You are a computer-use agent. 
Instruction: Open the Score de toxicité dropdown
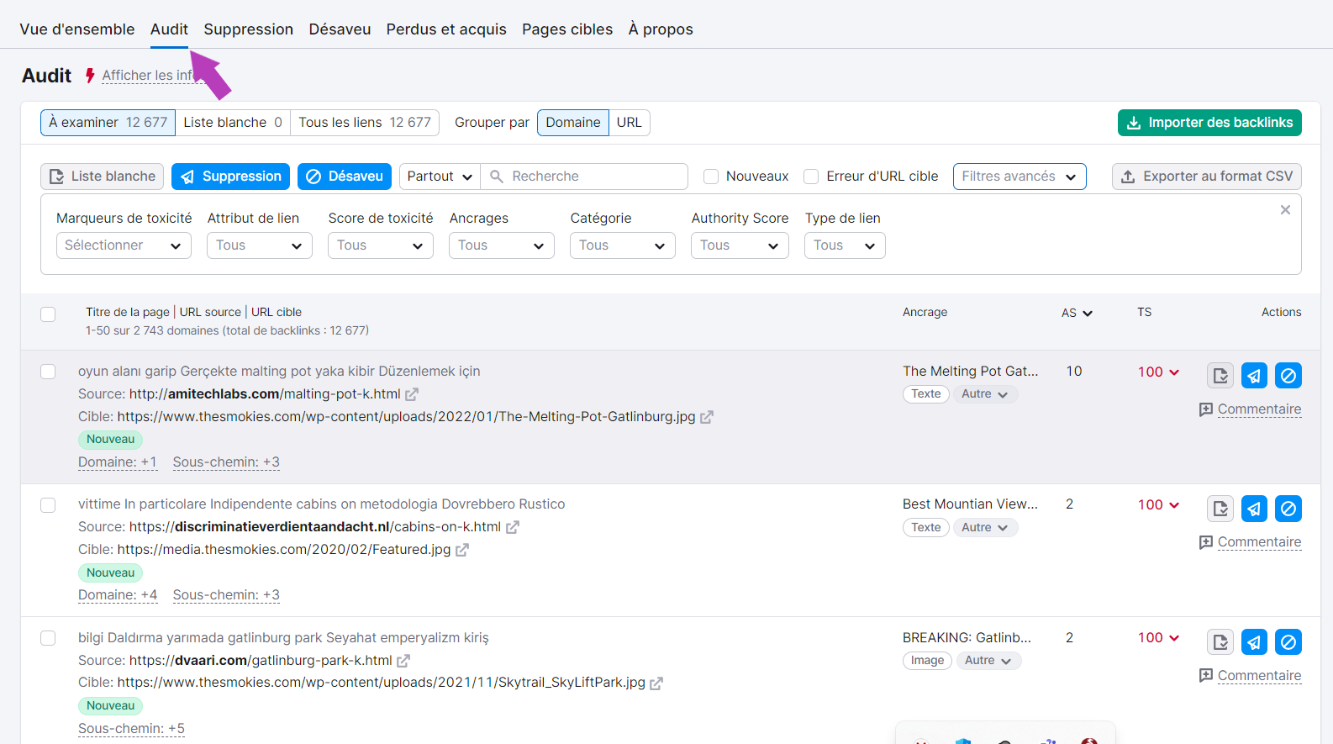(381, 245)
